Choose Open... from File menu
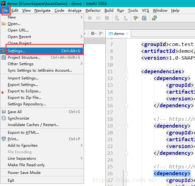The width and height of the screenshot is (195, 186). (x=42, y=24)
